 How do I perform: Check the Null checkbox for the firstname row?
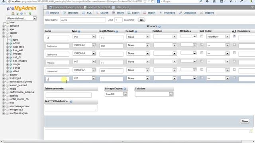click(x=202, y=44)
